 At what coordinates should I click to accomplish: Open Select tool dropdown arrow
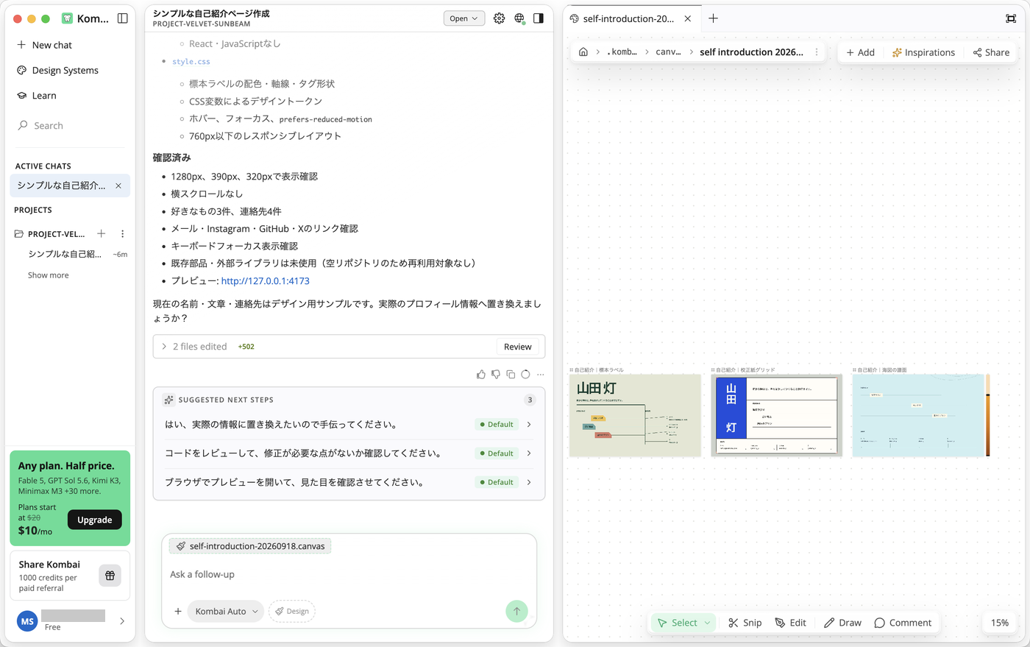[x=708, y=623]
